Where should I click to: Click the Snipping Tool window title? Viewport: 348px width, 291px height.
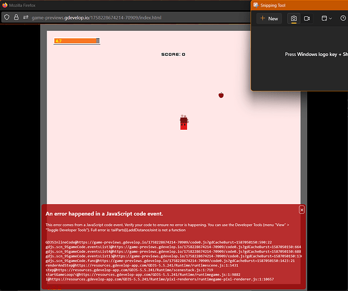pos(273,5)
